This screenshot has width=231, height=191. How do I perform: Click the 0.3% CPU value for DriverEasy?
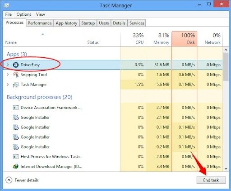pos(139,65)
